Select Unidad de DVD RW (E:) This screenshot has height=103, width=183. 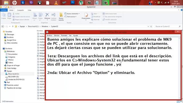[16, 80]
